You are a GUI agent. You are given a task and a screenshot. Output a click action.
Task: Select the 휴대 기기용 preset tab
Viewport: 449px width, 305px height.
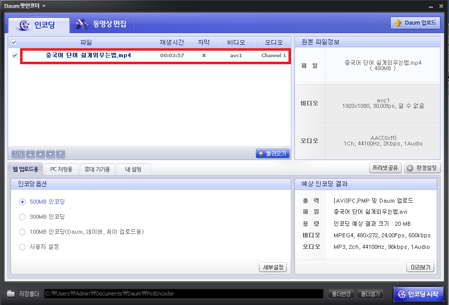point(97,169)
